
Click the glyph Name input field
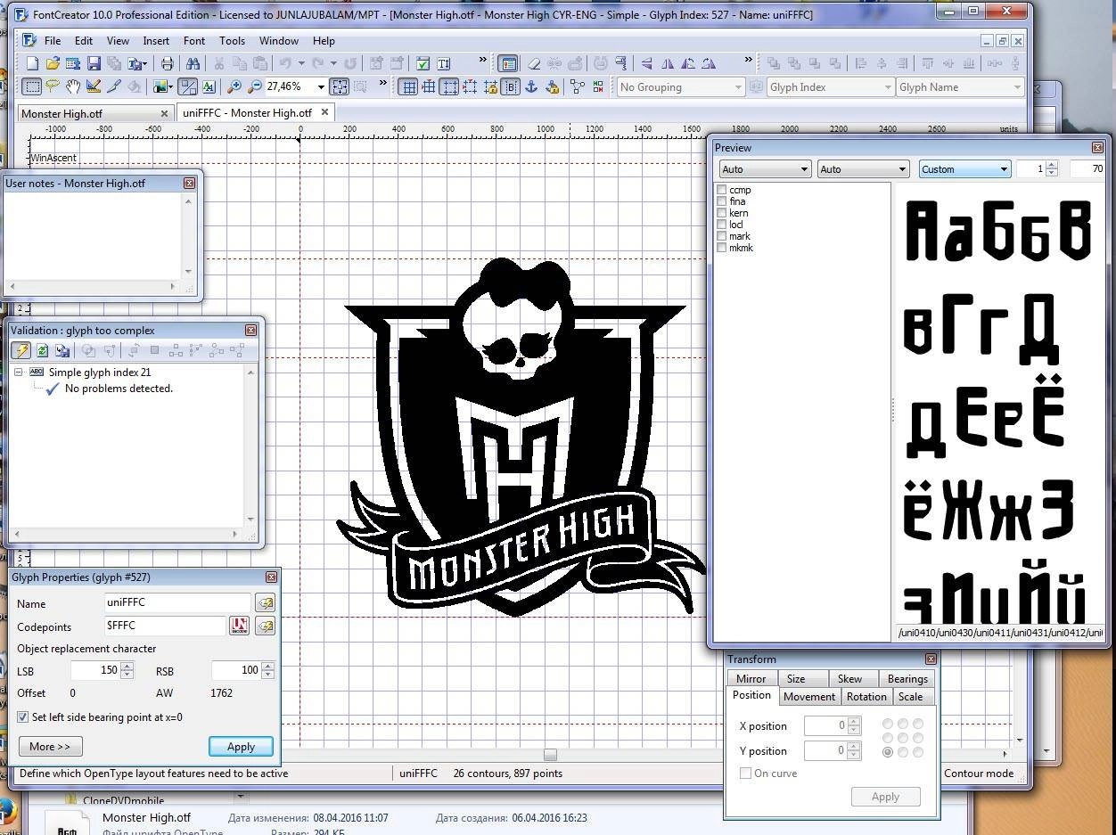(177, 602)
